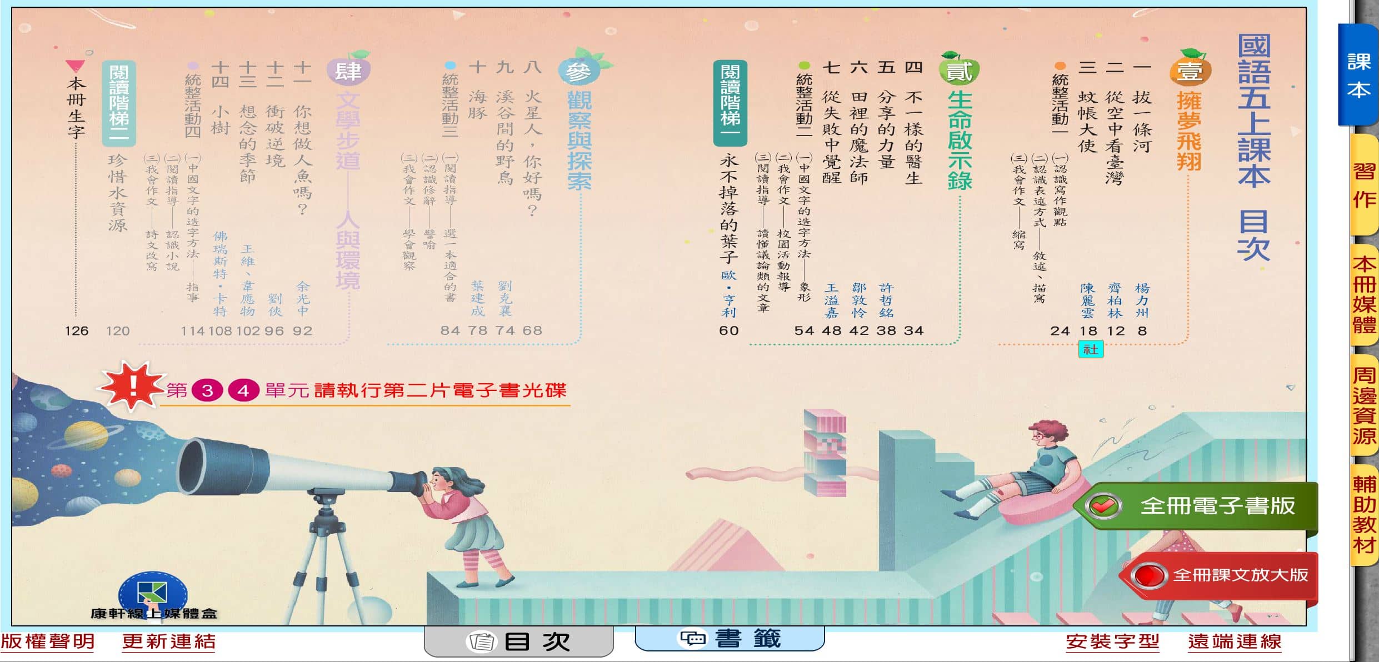The image size is (1379, 662).
Task: Click the pink circled 3 unit badge
Action: pos(207,390)
